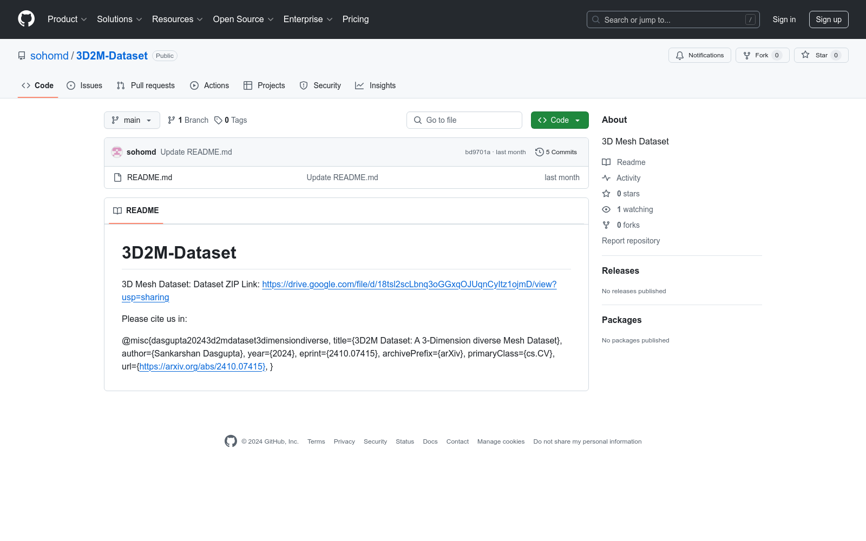The image size is (866, 541).
Task: Open the README.md file
Action: point(149,177)
